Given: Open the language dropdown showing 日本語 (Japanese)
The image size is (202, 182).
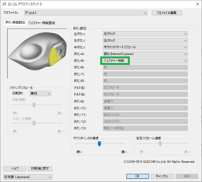Looking at the screenshot, I should (28, 177).
